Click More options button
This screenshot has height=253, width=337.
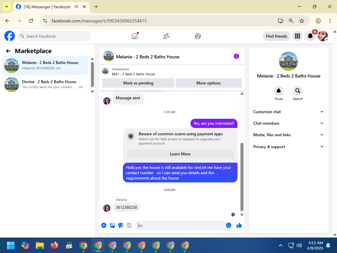[209, 83]
